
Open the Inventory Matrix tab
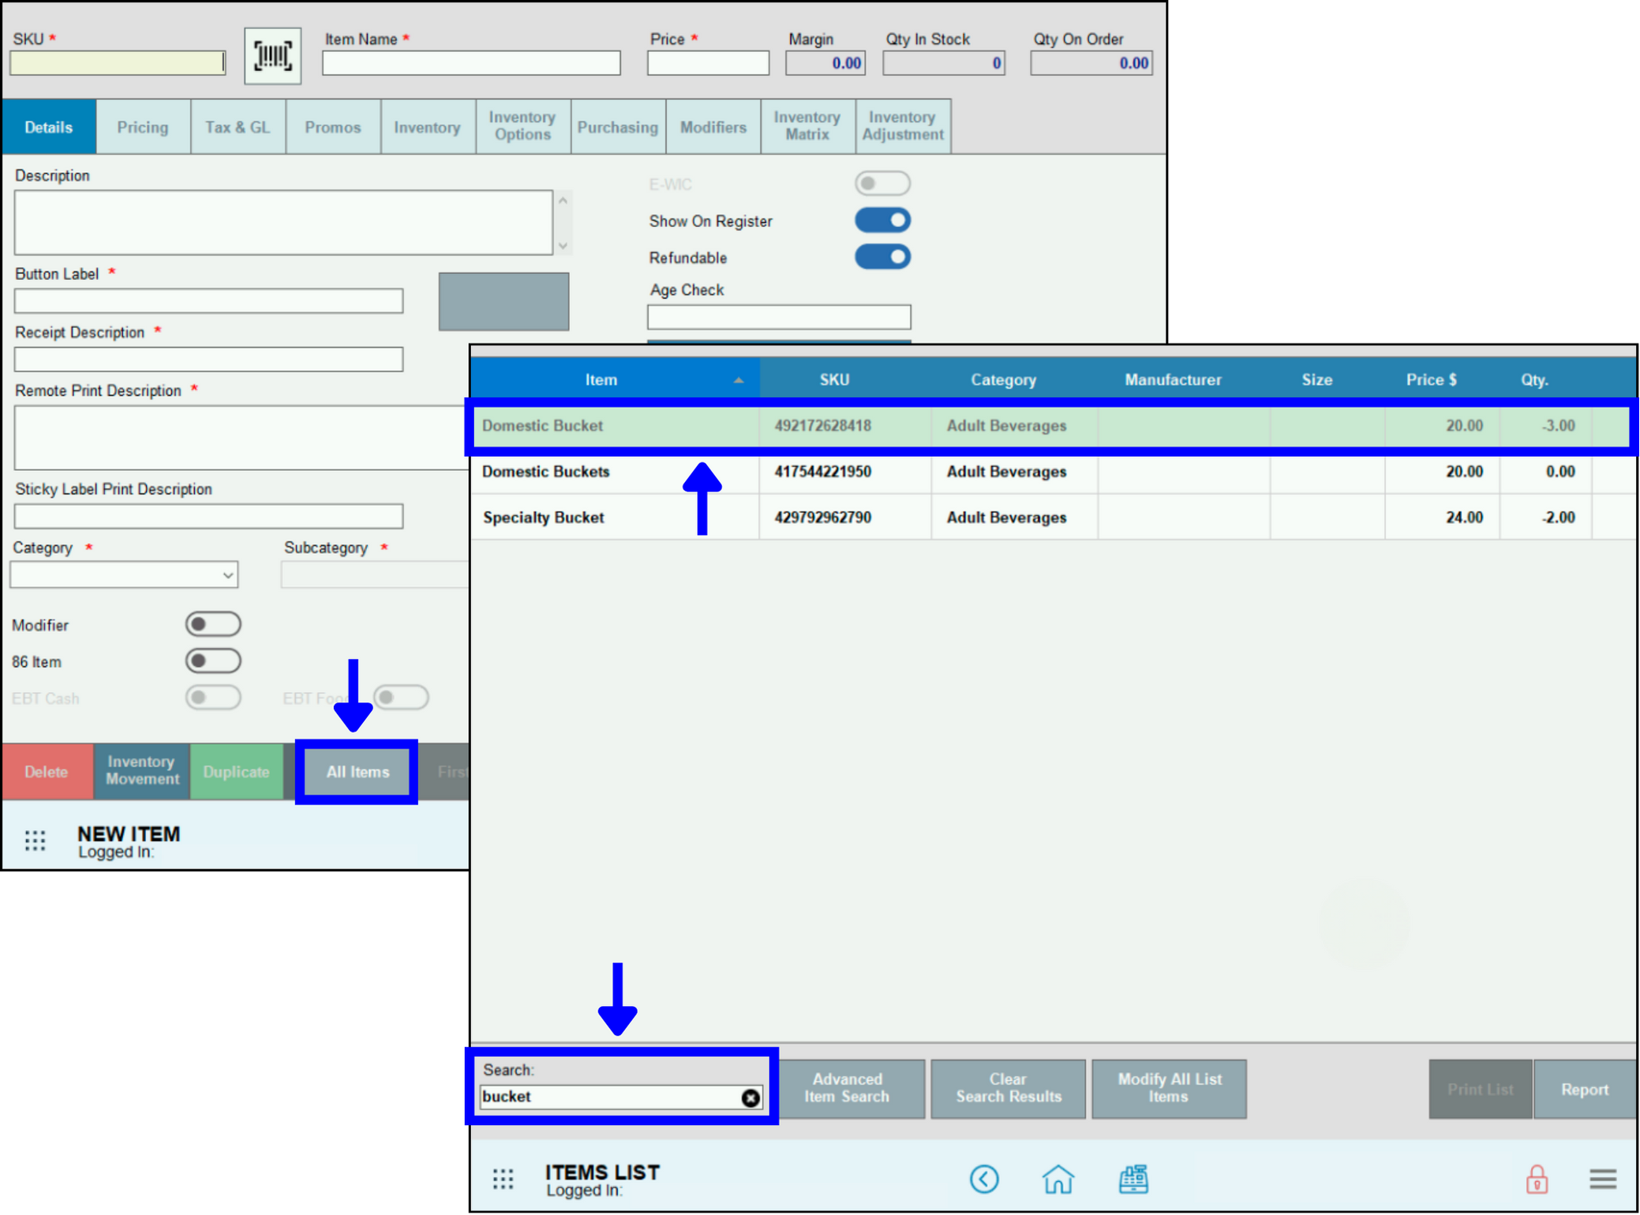(807, 126)
